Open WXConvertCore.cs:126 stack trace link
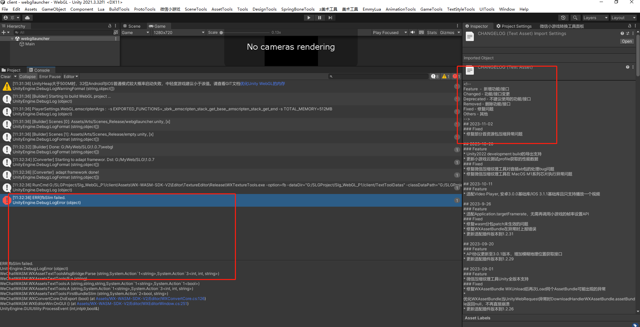 click(x=150, y=298)
